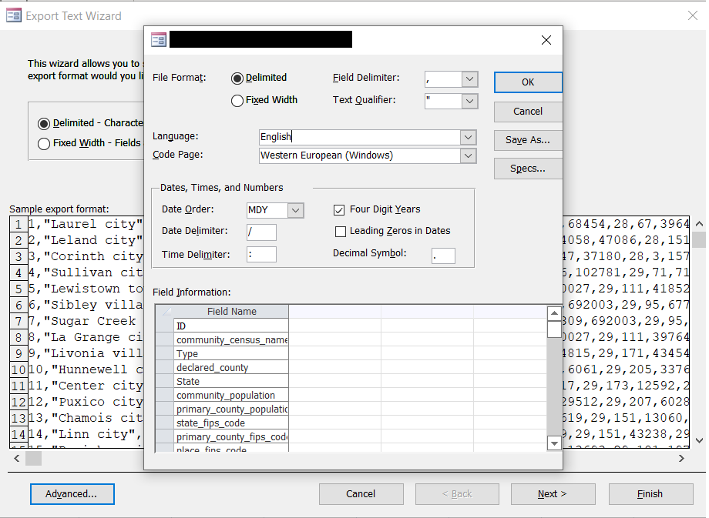Open the Specs... button
The width and height of the screenshot is (709, 518).
[x=528, y=169]
